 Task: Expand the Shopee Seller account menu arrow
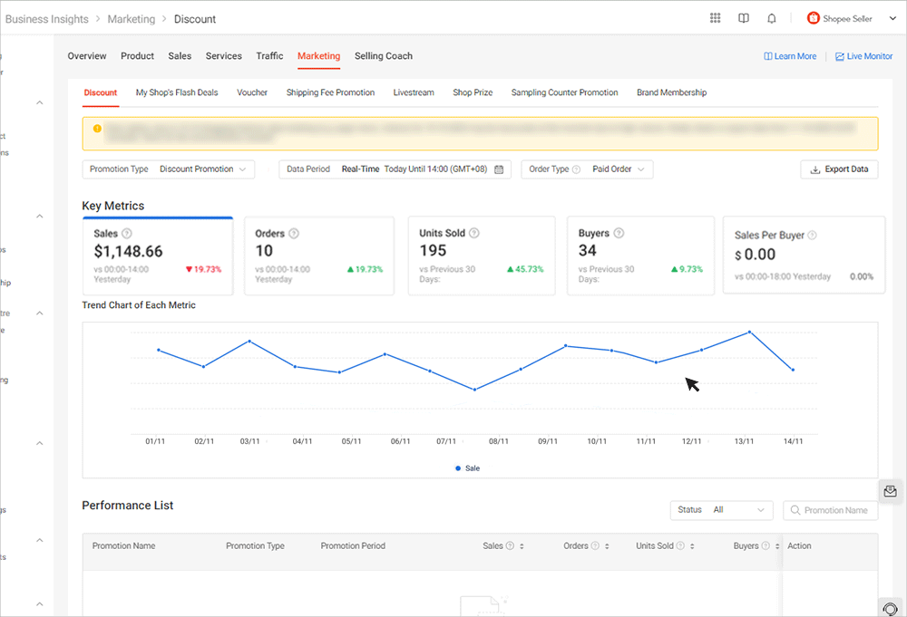(x=892, y=18)
